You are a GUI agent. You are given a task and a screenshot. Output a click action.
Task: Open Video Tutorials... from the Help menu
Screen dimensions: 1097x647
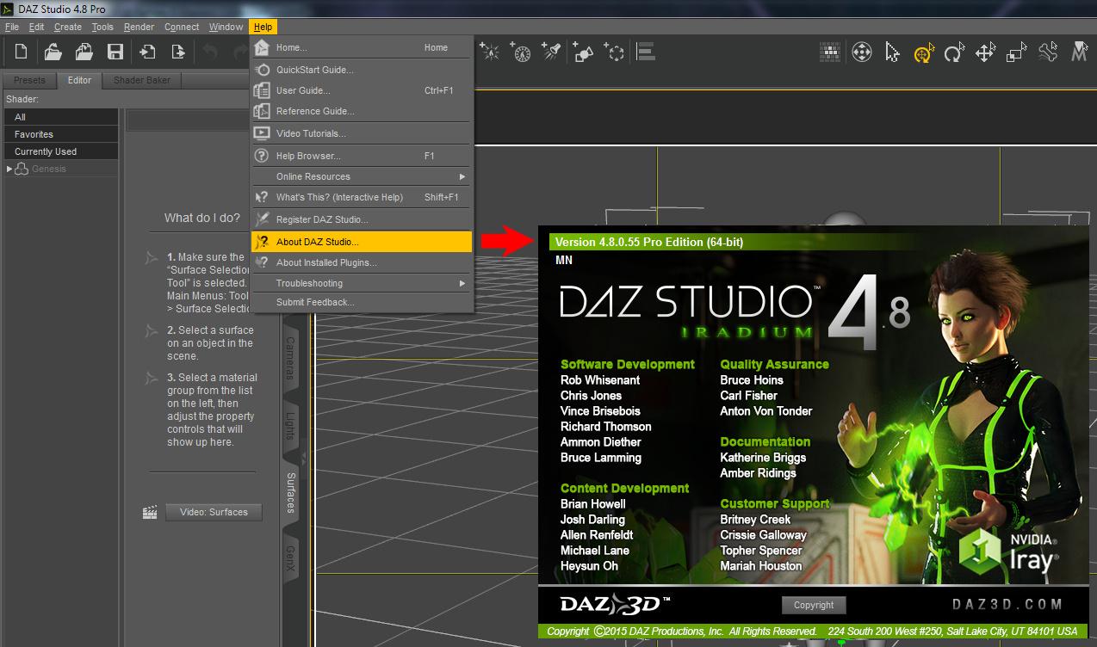point(362,133)
